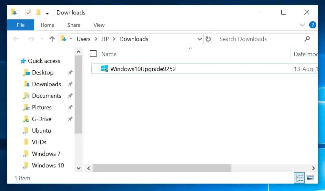Image resolution: width=325 pixels, height=191 pixels.
Task: Open G-Drive in the navigation pane
Action: pyautogui.click(x=41, y=119)
